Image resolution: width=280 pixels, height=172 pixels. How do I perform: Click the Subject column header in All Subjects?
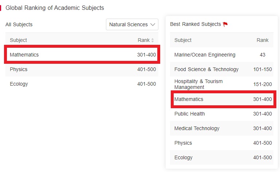19,40
